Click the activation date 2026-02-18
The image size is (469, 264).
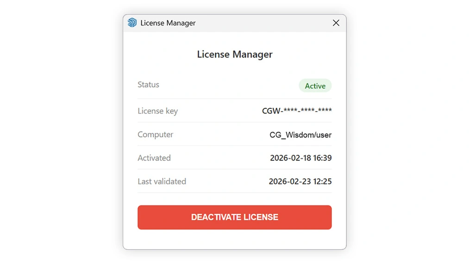[x=290, y=158]
